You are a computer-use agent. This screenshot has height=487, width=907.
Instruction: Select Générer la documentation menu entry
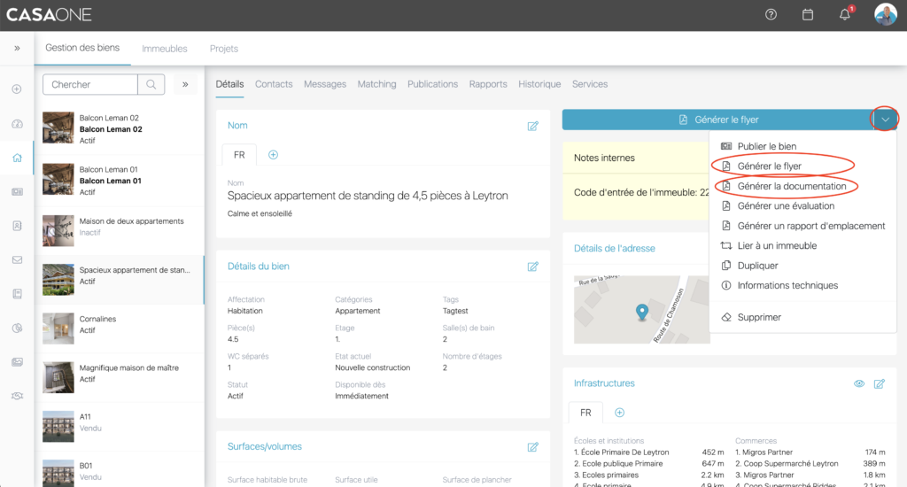[791, 186]
